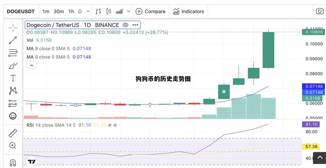The width and height of the screenshot is (326, 168).
Task: Click the circular marker on green candle
Action: point(224,92)
